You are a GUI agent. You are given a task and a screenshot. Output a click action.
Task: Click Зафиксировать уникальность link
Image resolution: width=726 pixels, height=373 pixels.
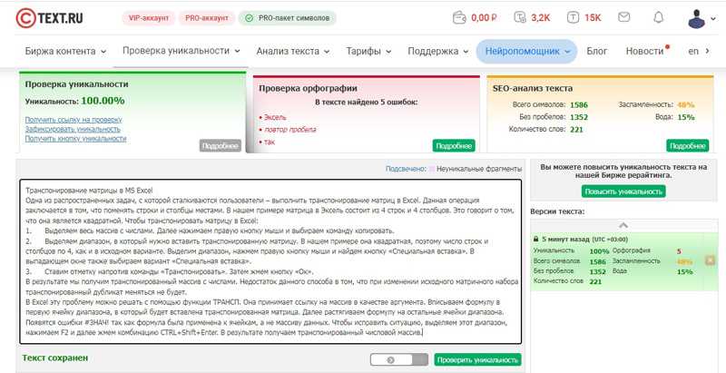[x=73, y=129]
